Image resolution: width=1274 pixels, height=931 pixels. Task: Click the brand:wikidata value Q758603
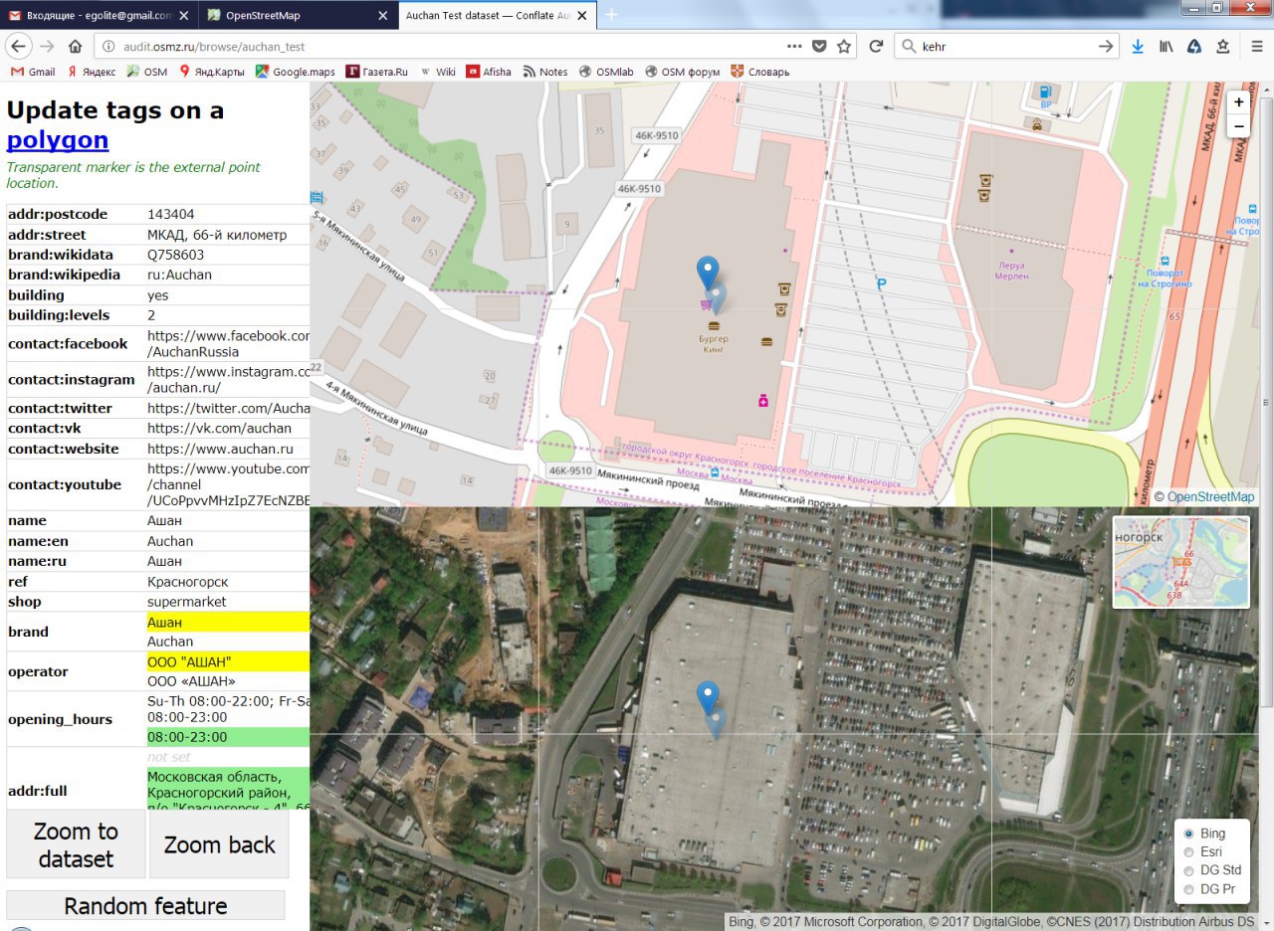(x=176, y=255)
